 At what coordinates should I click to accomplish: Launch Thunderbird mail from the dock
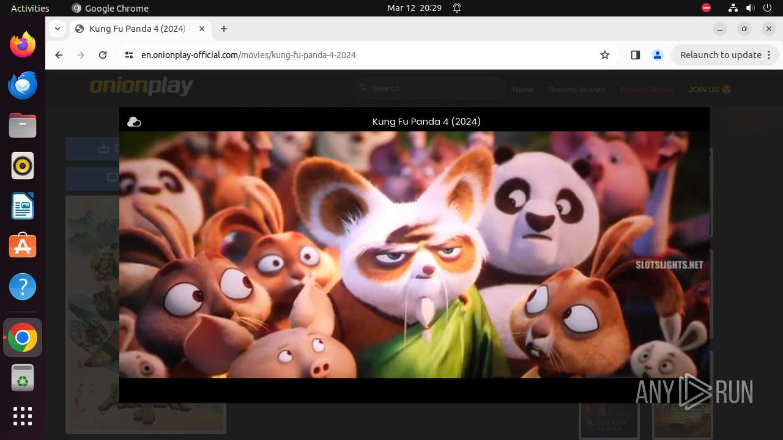tap(23, 85)
